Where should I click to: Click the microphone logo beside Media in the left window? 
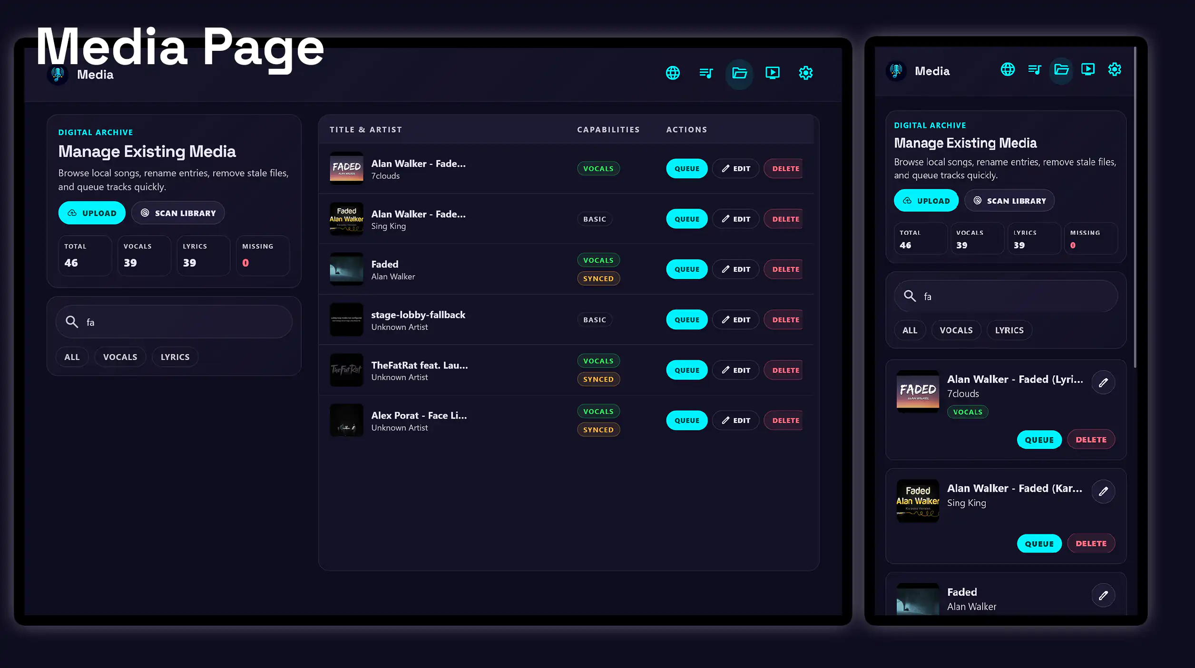click(x=58, y=75)
